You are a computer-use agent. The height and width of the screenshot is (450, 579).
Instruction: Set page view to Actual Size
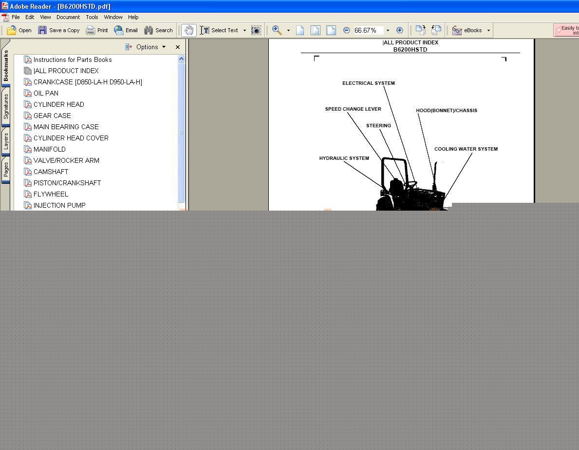coord(300,30)
